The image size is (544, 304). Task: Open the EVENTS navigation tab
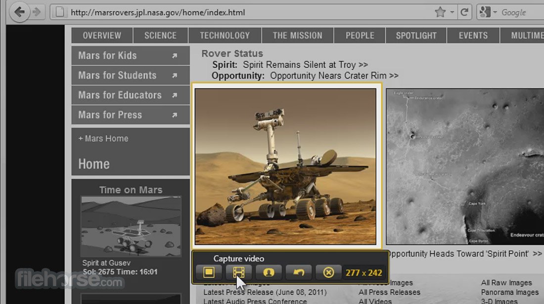click(473, 36)
